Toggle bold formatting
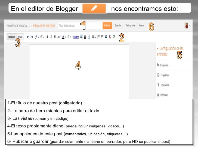Screen dimensions: 198x148 48,37
